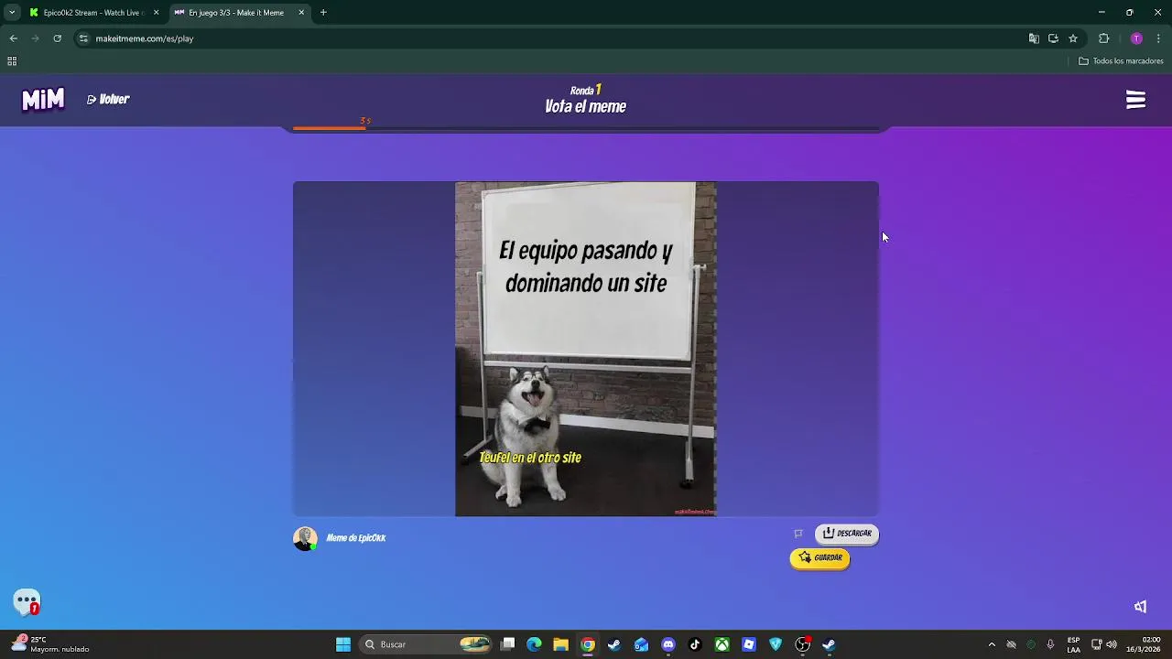Click the 'Meme de EpicOkk' label
This screenshot has width=1172, height=659.
pos(356,538)
